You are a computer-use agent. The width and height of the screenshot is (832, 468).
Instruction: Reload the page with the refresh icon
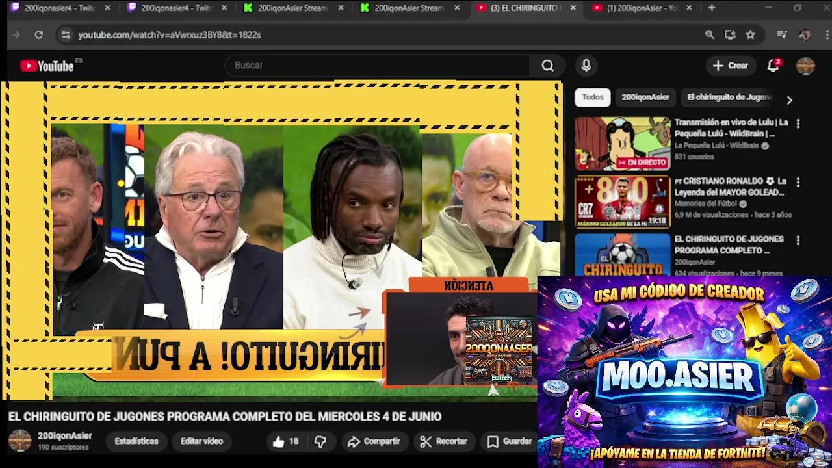tap(39, 34)
